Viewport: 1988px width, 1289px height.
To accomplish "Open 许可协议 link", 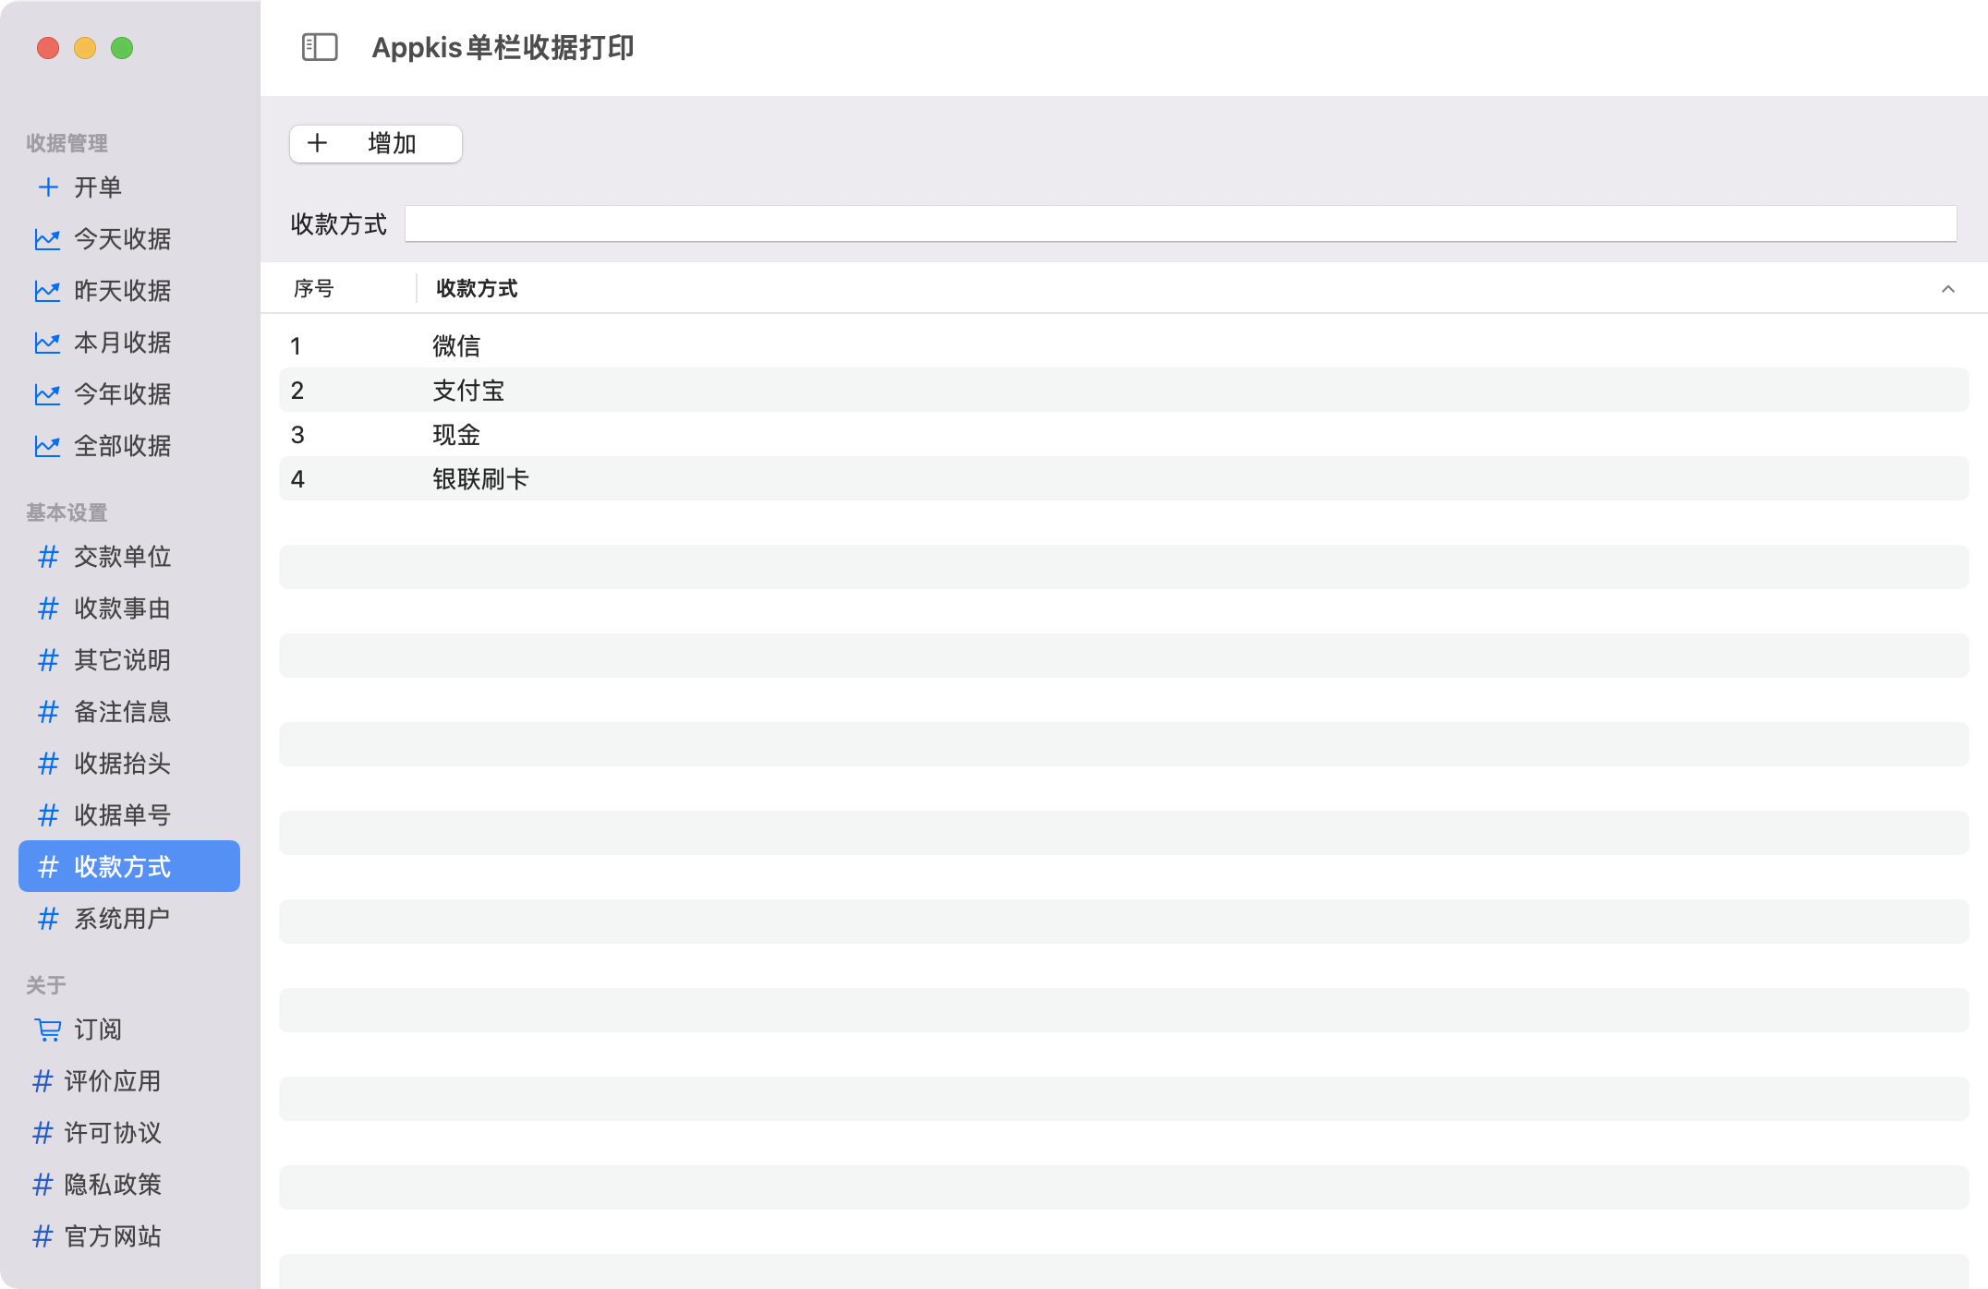I will click(129, 1133).
